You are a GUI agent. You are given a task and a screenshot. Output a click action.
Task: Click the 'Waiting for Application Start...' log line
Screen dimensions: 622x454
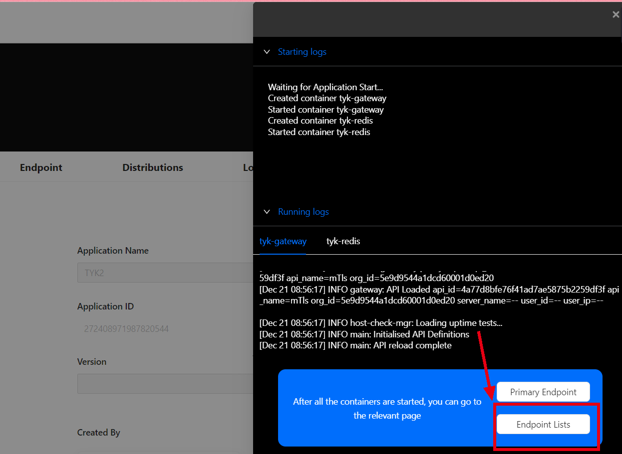click(325, 87)
